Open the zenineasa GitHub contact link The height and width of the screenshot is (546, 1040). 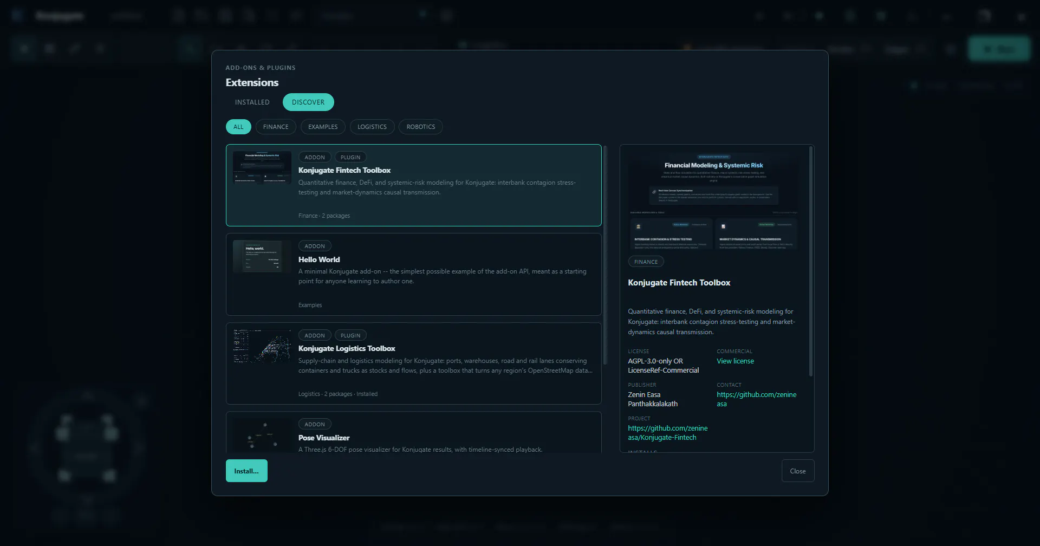(757, 399)
